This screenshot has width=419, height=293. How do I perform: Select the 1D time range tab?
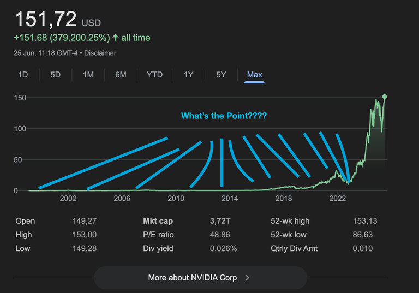point(23,75)
